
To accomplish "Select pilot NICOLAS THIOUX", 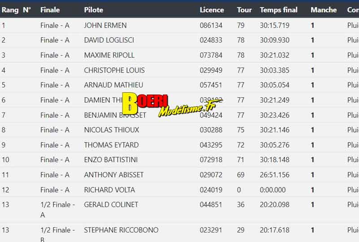I will (111, 130).
